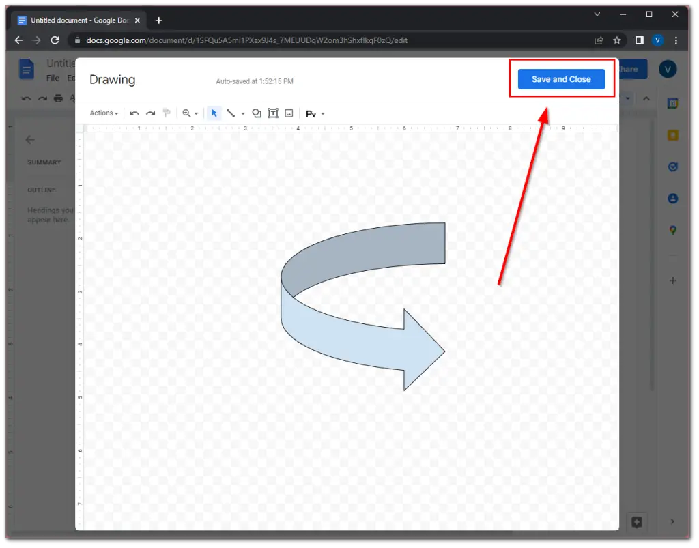This screenshot has width=699, height=548.
Task: Click the back arrow above SUMMARY
Action: coord(30,139)
